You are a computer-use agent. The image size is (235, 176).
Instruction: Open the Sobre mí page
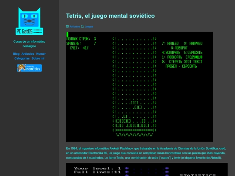coord(38,58)
